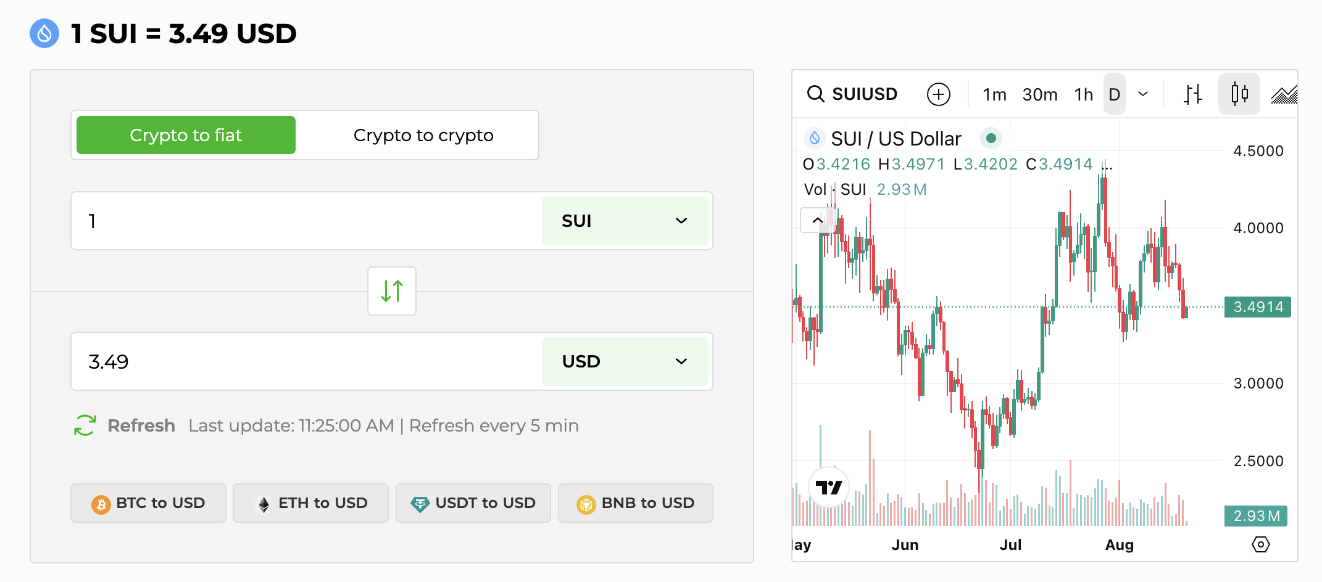This screenshot has width=1322, height=582.
Task: Select the 30m chart interval
Action: pos(1039,94)
